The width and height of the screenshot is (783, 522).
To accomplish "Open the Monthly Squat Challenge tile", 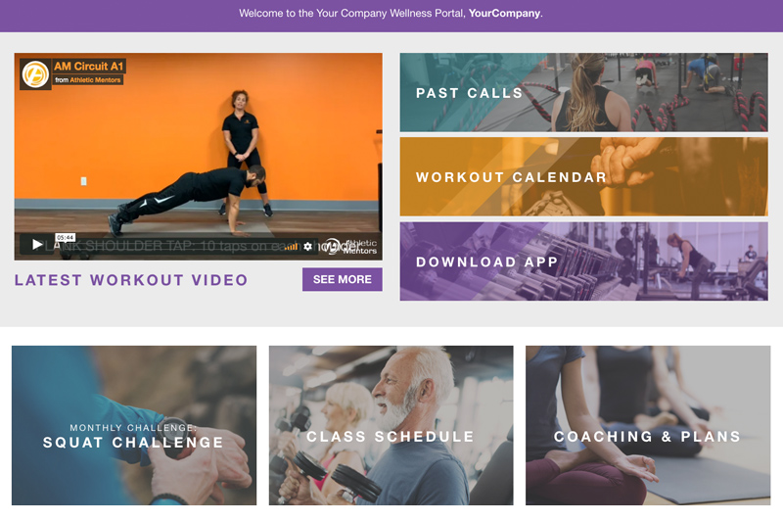I will tap(134, 425).
